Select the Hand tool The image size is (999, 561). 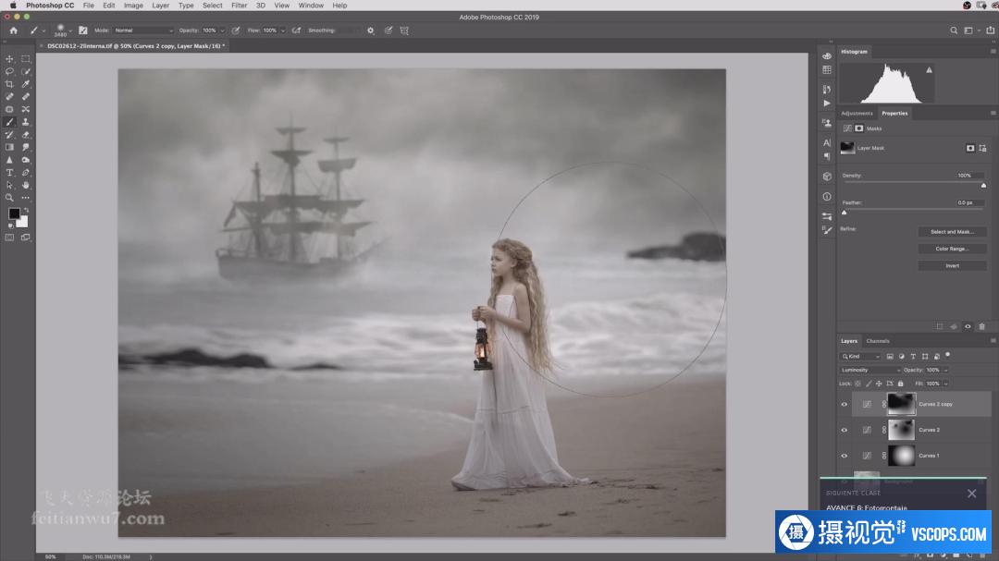(x=26, y=185)
